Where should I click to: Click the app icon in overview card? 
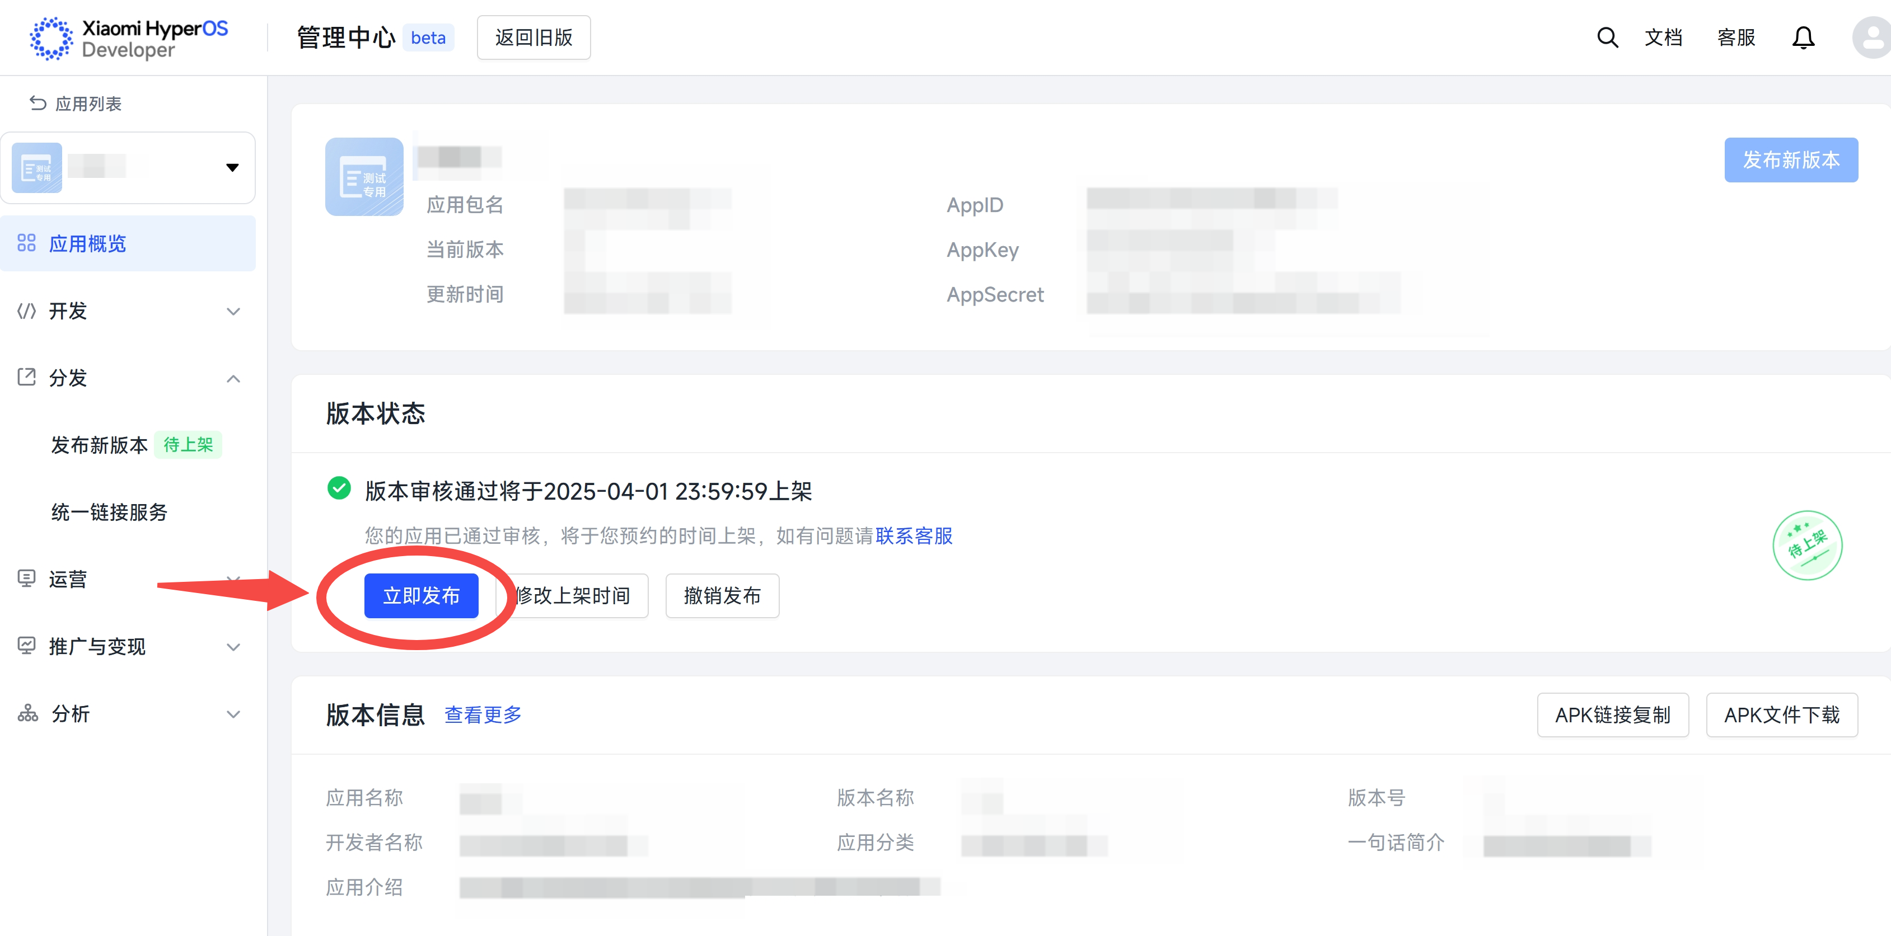[x=364, y=177]
